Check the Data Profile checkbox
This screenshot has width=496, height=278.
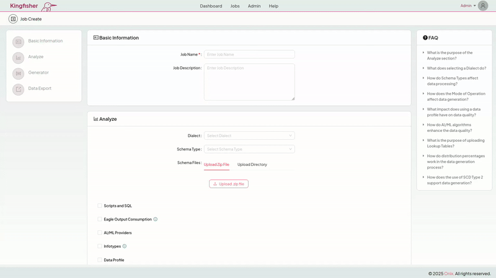(x=100, y=260)
